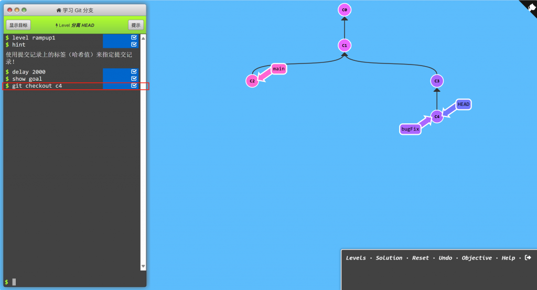Click the checkmark beside 'delay 2000' command
The height and width of the screenshot is (290, 537).
(134, 72)
